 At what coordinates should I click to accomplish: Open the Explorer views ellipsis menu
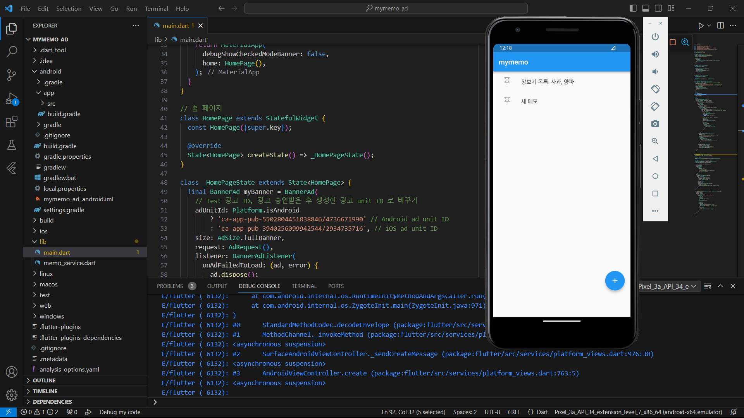[x=136, y=26]
